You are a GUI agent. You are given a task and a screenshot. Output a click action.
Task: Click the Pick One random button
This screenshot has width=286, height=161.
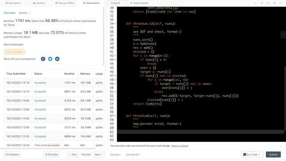[x=52, y=155]
